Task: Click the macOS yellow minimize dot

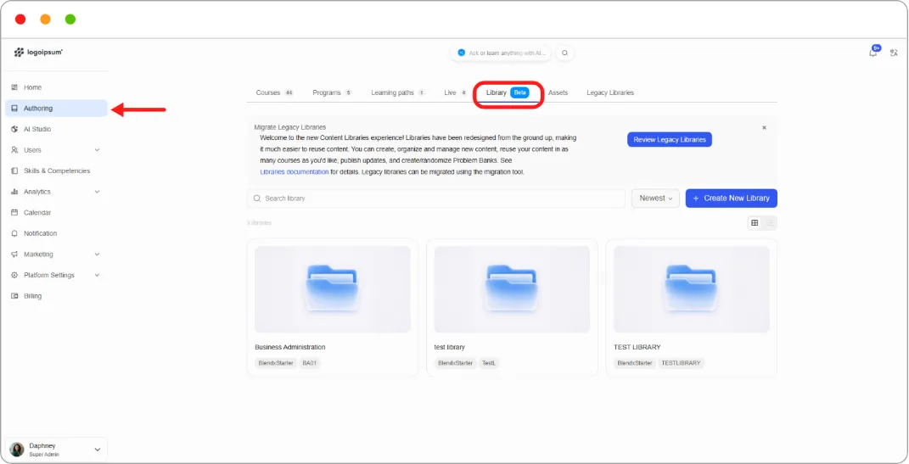Action: coord(45,20)
